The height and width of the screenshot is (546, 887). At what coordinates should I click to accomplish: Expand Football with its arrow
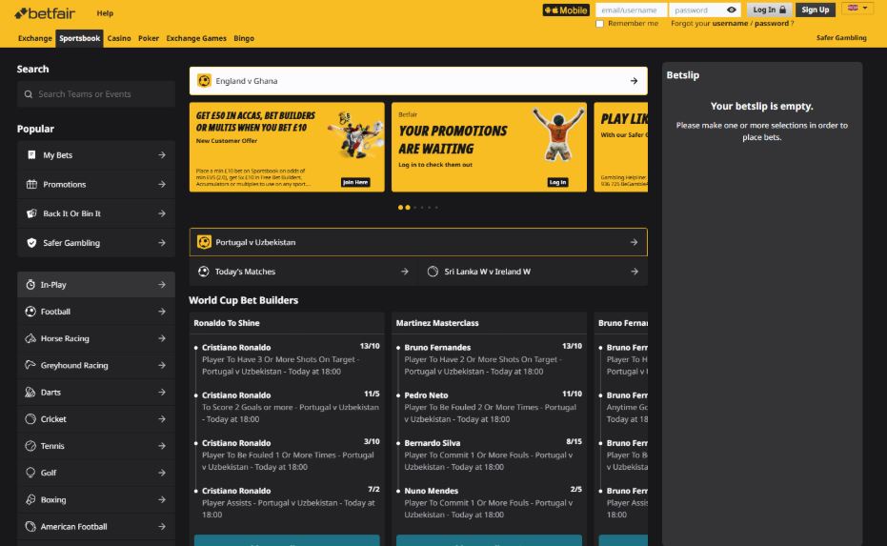[162, 312]
